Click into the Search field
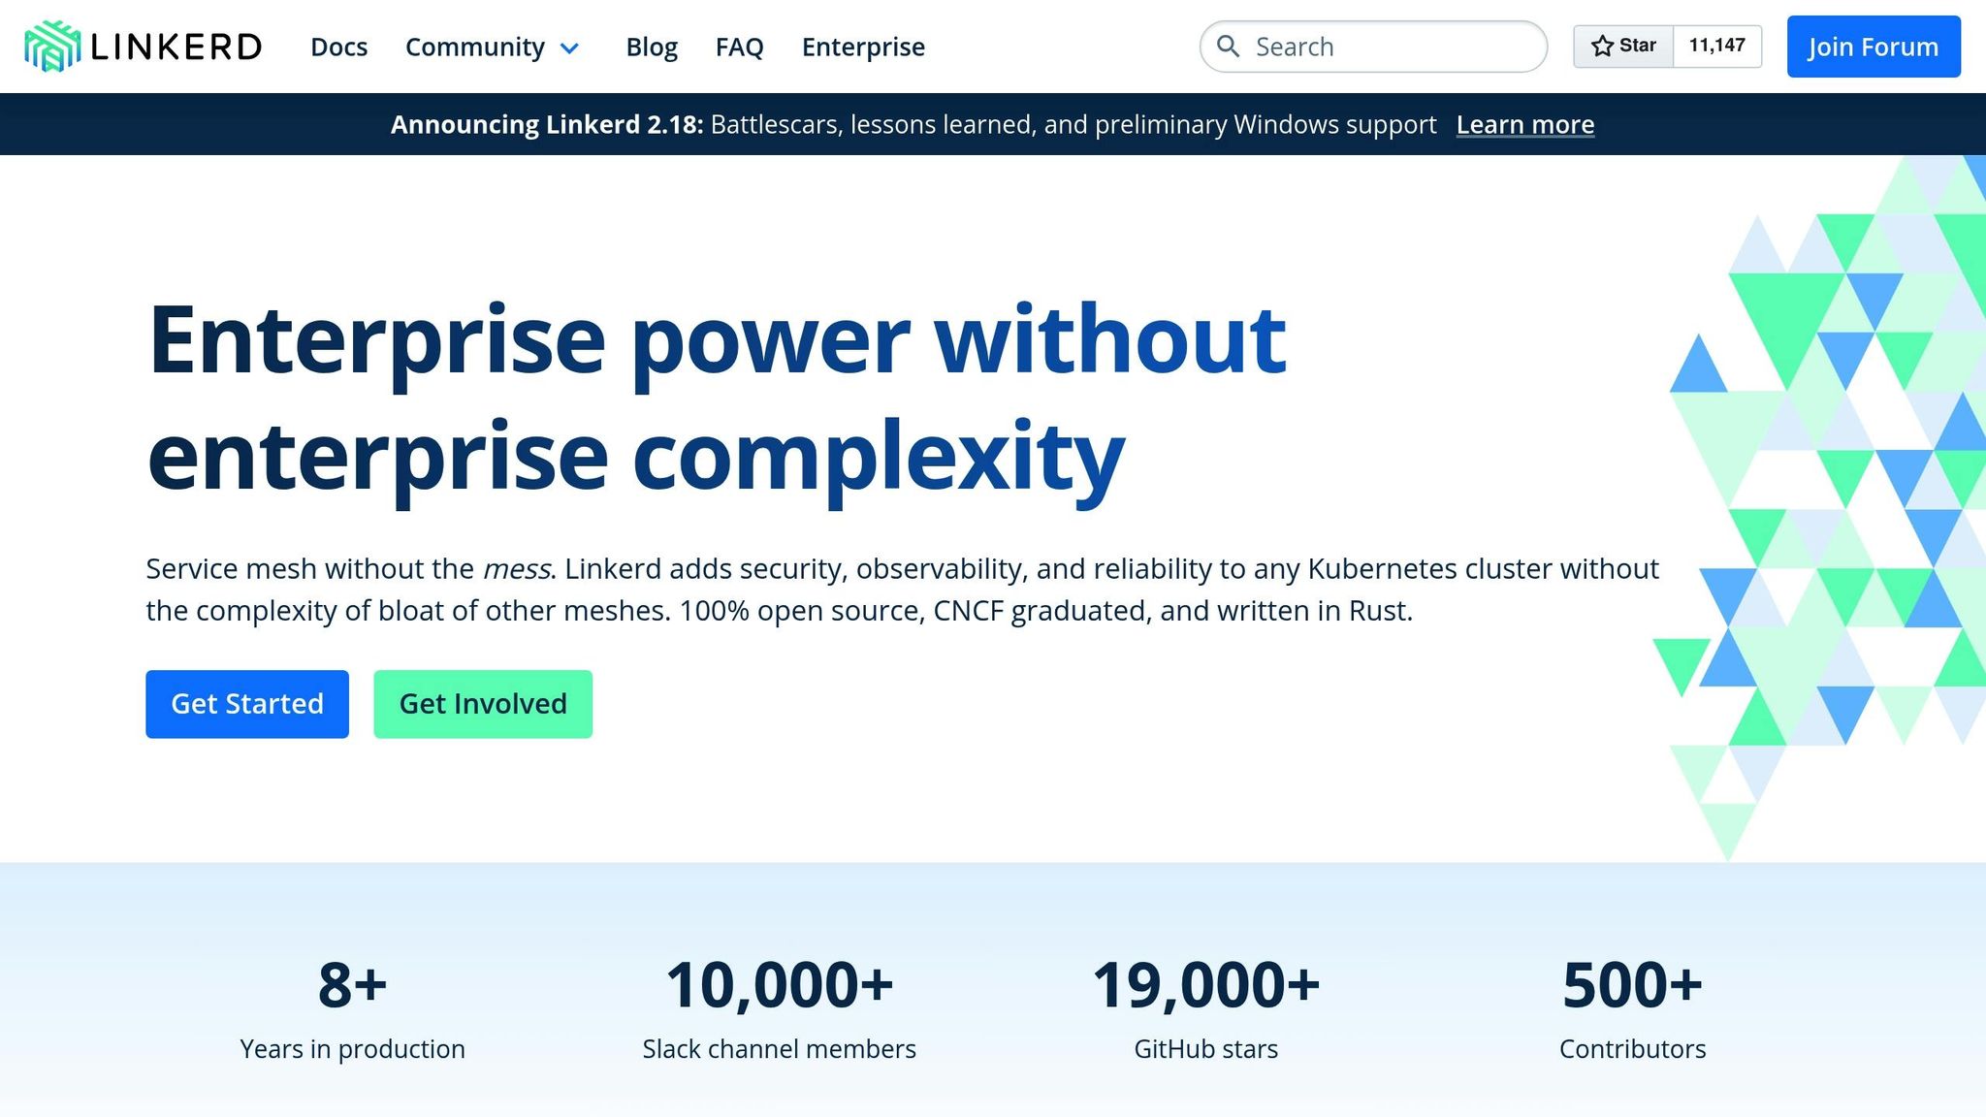Viewport: 1986px width, 1117px height. click(1387, 47)
